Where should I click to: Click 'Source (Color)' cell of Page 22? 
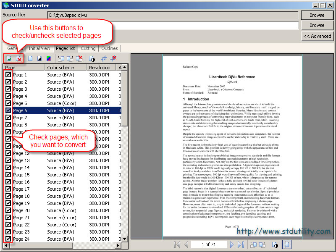62,225
